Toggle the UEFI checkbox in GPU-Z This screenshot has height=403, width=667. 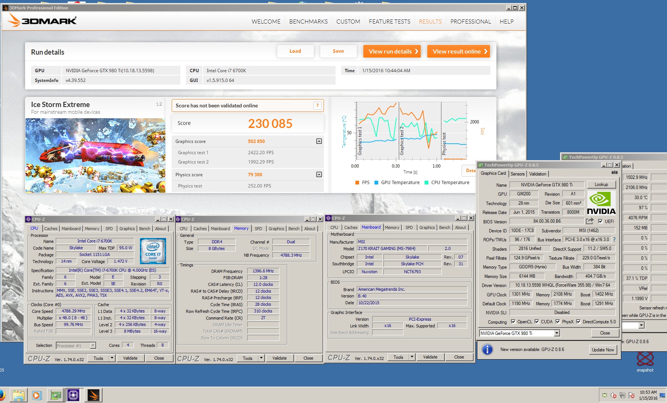[600, 221]
